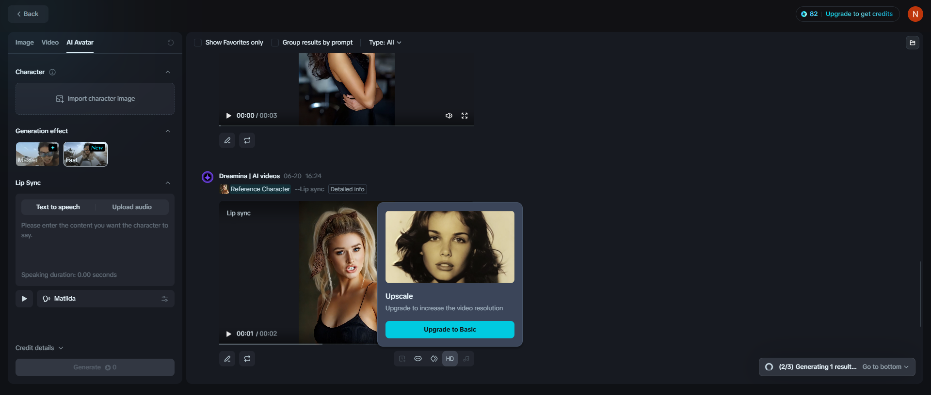This screenshot has width=931, height=395.
Task: Click the results vertical scrollbar
Action: (x=920, y=294)
